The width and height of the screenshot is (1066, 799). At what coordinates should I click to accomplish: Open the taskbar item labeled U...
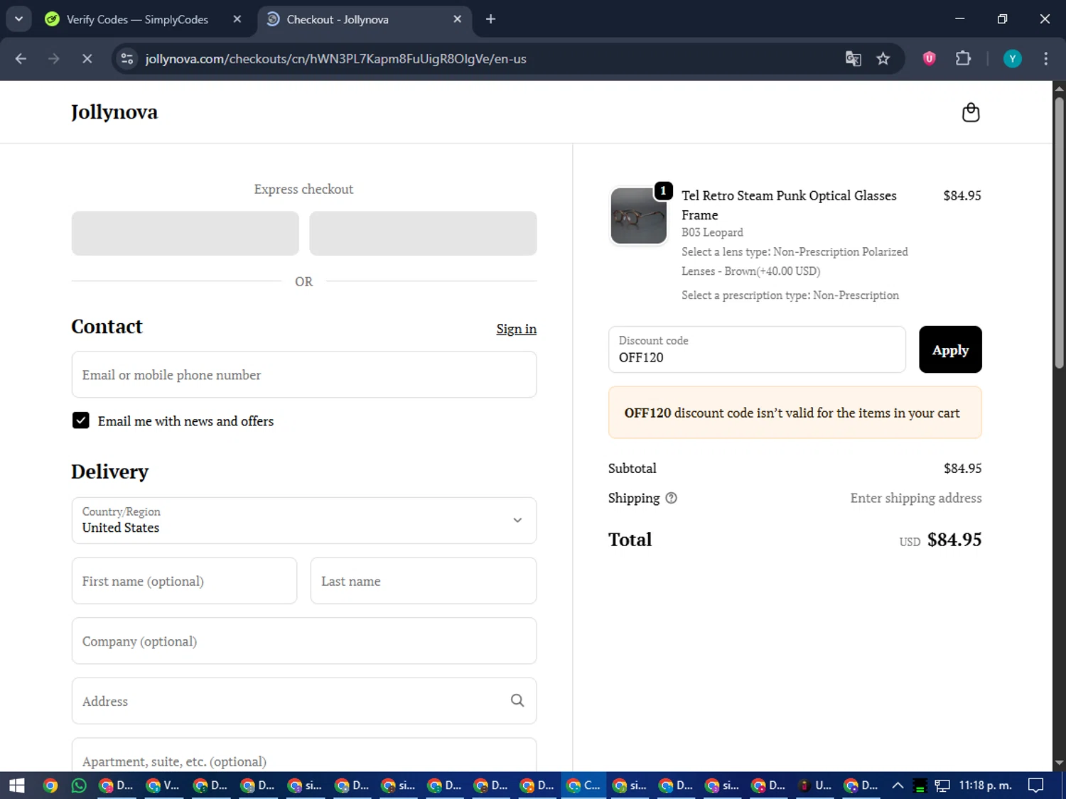pos(816,786)
